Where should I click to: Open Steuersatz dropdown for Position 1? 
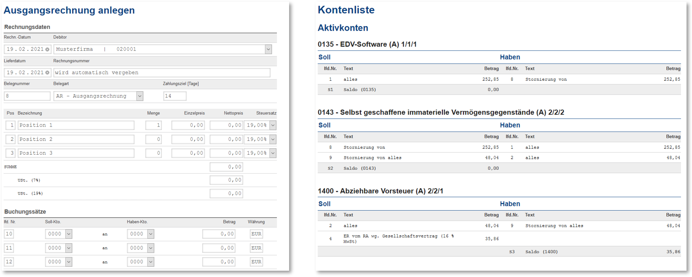[x=273, y=125]
